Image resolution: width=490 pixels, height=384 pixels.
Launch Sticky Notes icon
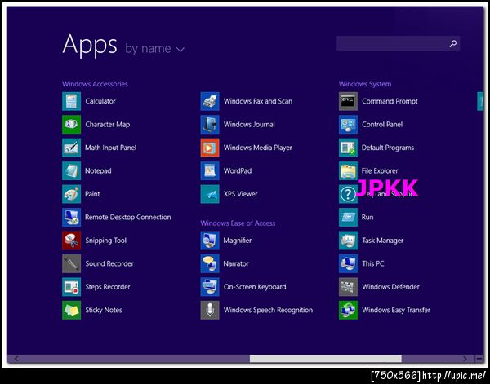click(71, 310)
